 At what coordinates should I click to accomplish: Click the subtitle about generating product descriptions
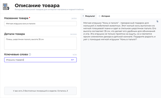(x=49, y=10)
